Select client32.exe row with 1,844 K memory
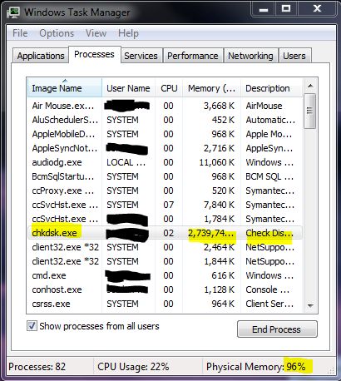Viewport: 341px width, 381px height. 165,261
